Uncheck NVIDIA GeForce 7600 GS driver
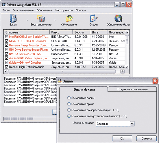 [7, 54]
